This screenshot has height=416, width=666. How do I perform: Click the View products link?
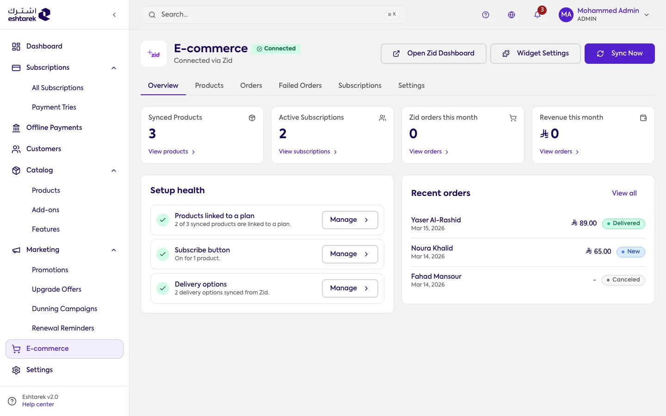pos(172,152)
